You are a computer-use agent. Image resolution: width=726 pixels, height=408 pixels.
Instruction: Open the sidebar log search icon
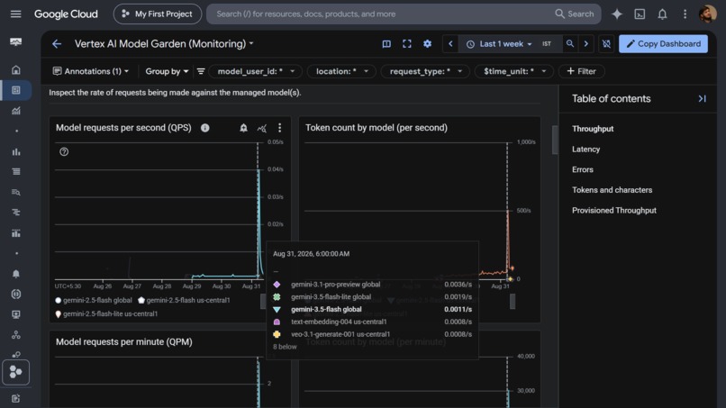click(15, 192)
